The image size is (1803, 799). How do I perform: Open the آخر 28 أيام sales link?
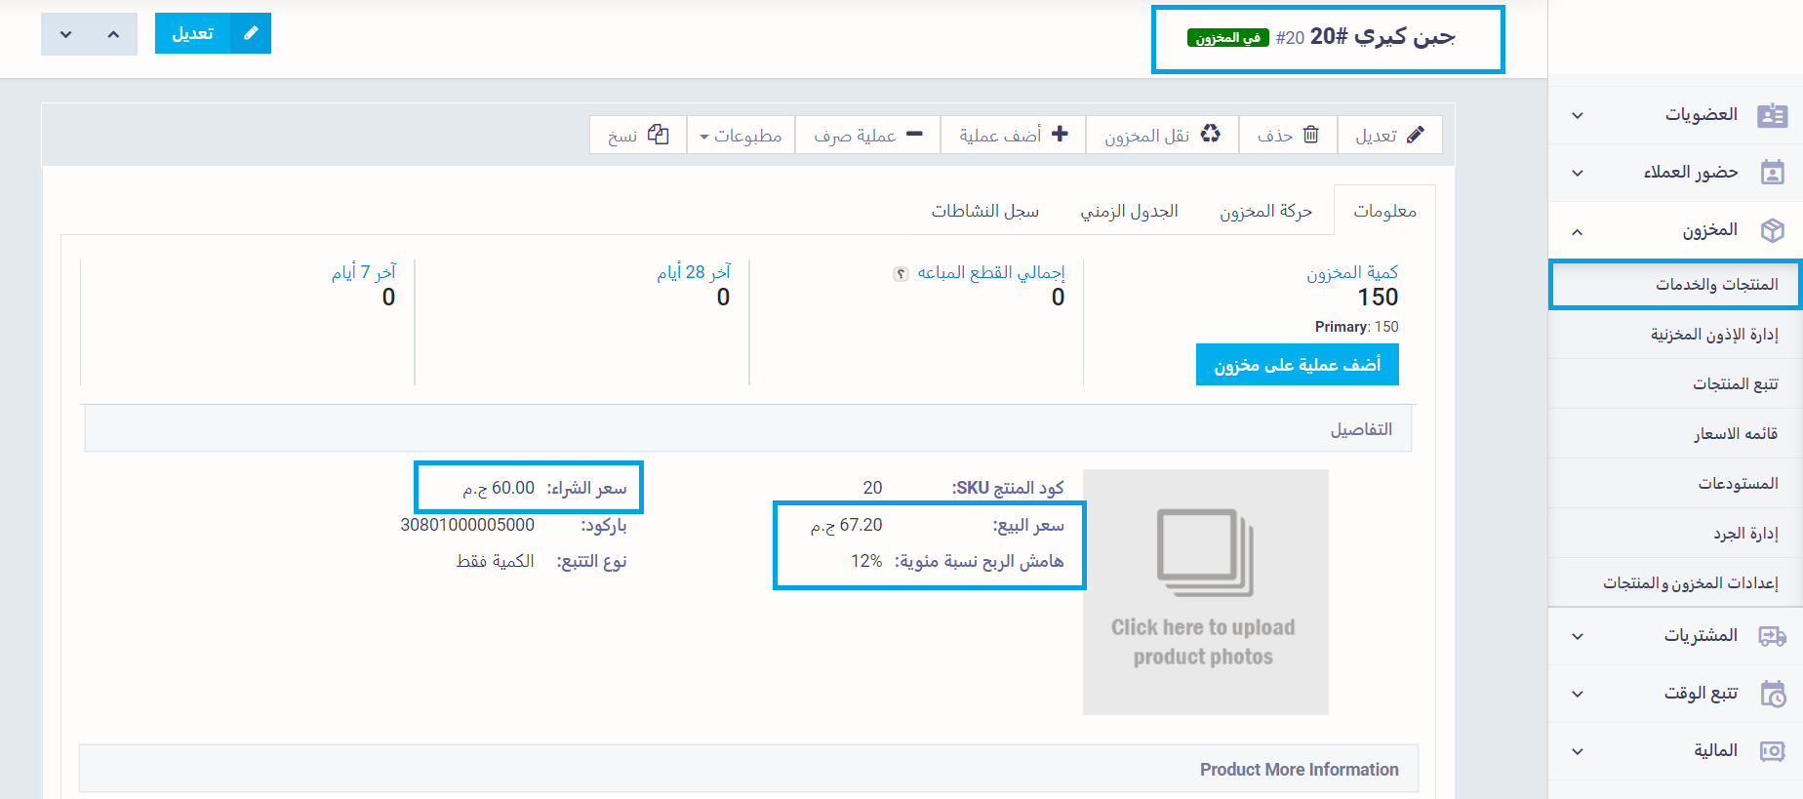coord(693,272)
